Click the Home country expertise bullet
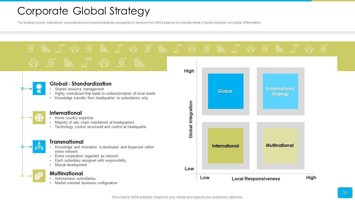Viewport: 355px width, 200px height. (74, 118)
